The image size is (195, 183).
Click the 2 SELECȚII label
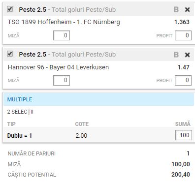pyautogui.click(x=20, y=112)
